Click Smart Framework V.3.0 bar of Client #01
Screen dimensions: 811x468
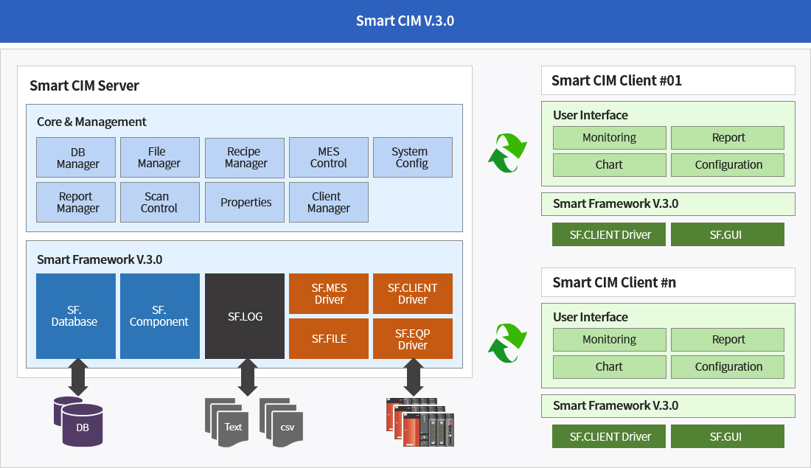pyautogui.click(x=668, y=203)
